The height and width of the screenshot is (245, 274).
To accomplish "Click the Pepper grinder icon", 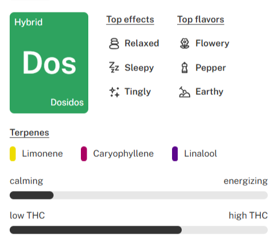I will click(185, 68).
